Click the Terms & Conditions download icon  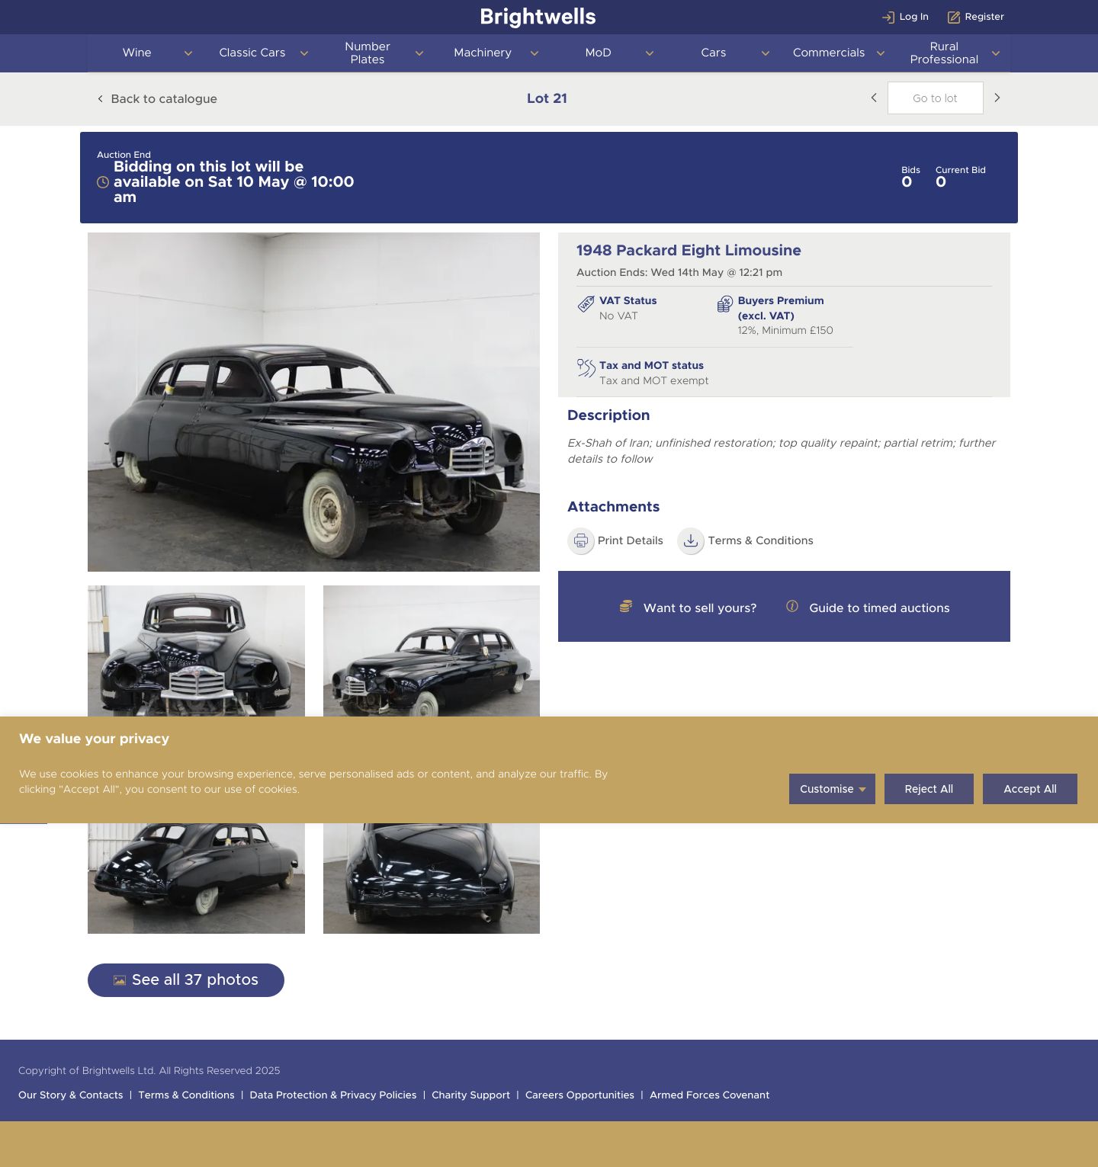coord(691,540)
